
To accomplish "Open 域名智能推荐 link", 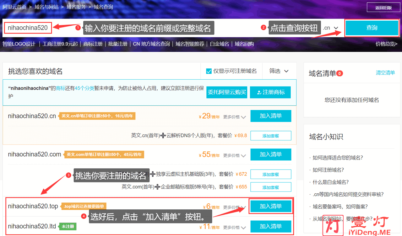I will pyautogui.click(x=190, y=44).
